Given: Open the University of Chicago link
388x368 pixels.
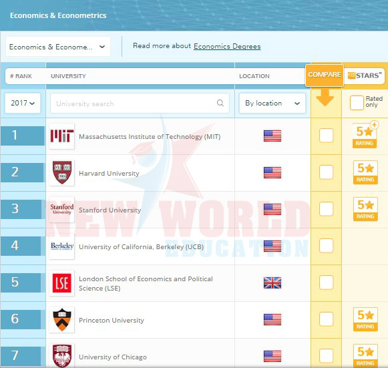Looking at the screenshot, I should (x=113, y=357).
